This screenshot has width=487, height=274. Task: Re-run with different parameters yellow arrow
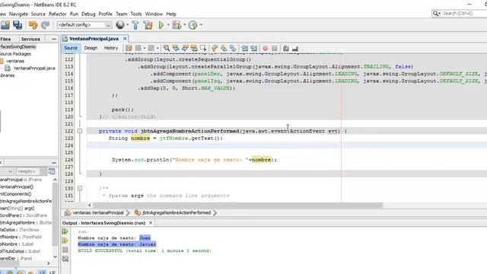pos(65,241)
